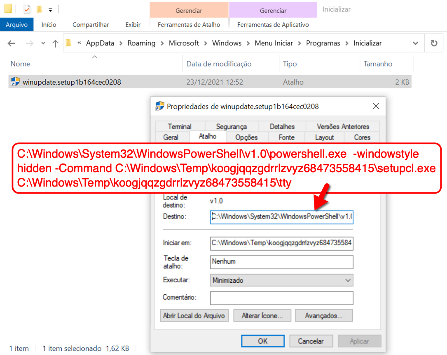The image size is (447, 355).
Task: Open the Avançados settings button
Action: coord(324,316)
